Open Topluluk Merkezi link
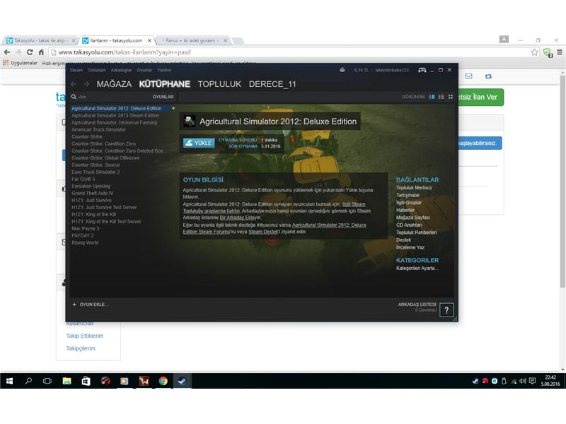Viewport: 566px width, 424px height. [414, 187]
